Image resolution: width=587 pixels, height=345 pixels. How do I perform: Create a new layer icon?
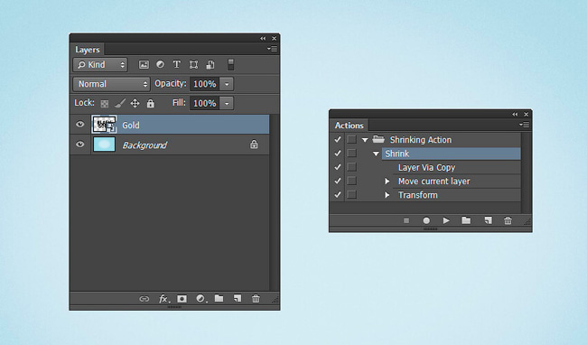[238, 298]
